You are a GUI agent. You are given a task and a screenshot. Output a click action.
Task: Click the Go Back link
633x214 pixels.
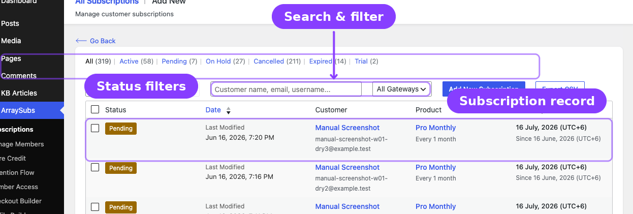[x=96, y=41]
